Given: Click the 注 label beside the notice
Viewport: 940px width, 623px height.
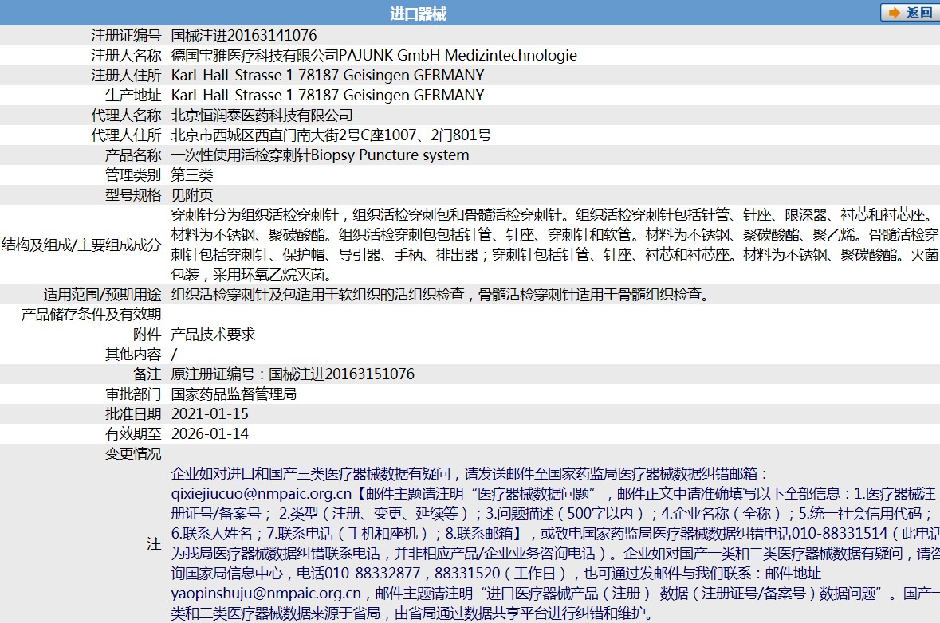Looking at the screenshot, I should point(154,543).
